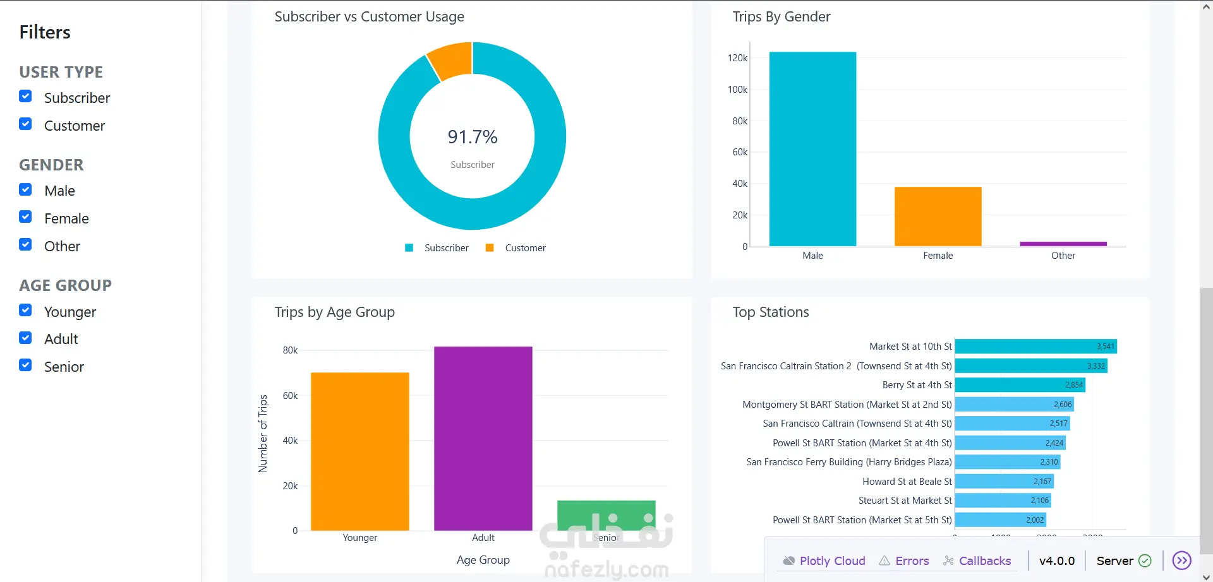1213x582 pixels.
Task: Click the Montgomery St BART Station bar
Action: (1015, 405)
